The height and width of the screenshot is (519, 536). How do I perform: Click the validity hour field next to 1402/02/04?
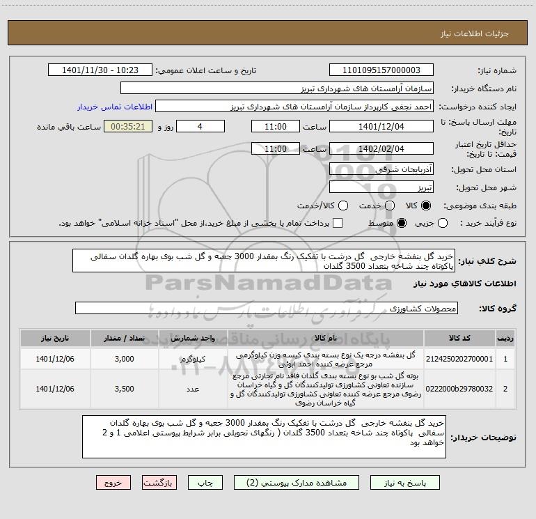276,148
